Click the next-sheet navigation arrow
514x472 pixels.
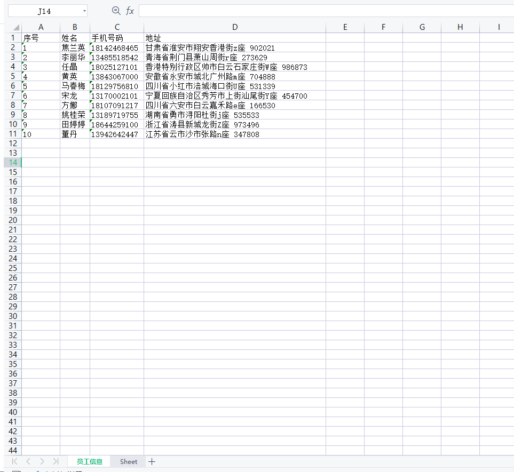42,461
